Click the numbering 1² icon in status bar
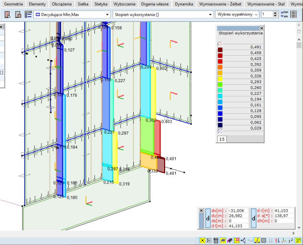 click(290, 240)
